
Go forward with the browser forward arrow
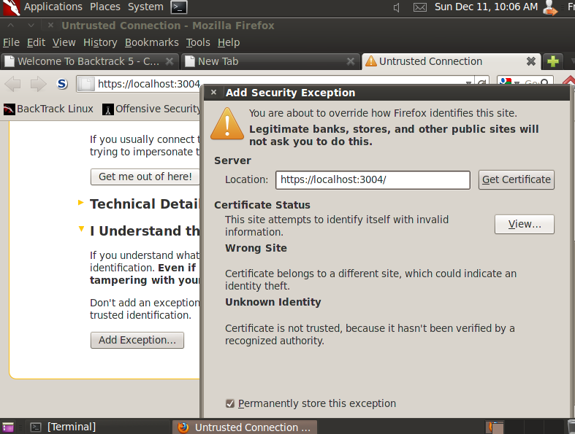point(38,84)
